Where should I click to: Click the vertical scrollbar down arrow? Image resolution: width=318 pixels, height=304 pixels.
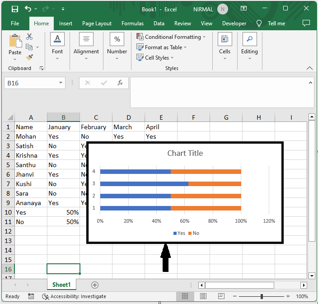click(x=312, y=276)
